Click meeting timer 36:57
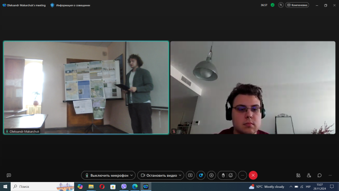The image size is (339, 191). 264,5
